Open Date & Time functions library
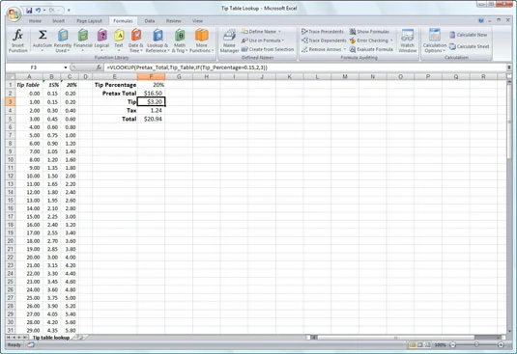The height and width of the screenshot is (354, 517). (135, 41)
